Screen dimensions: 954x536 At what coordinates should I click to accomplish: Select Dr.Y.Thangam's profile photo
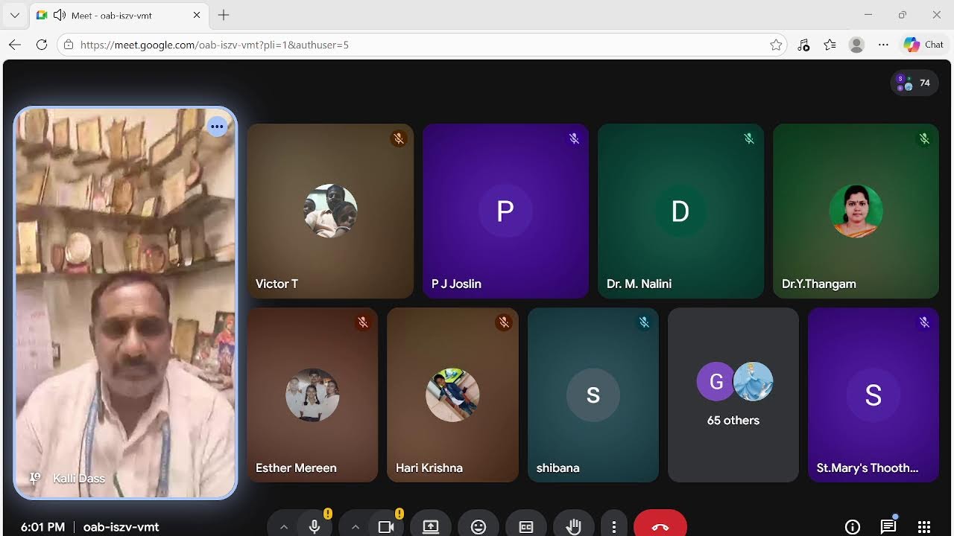(x=856, y=211)
